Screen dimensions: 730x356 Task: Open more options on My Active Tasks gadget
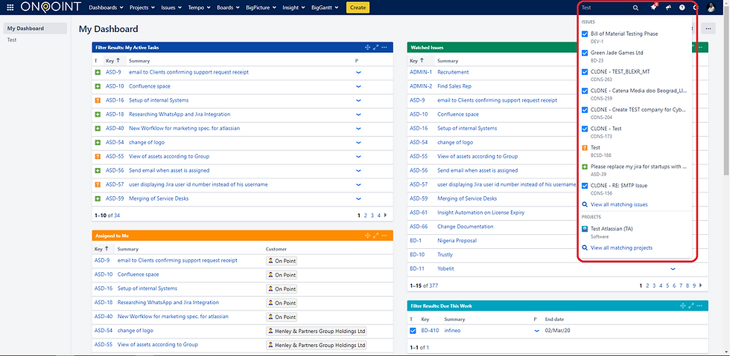(x=384, y=48)
